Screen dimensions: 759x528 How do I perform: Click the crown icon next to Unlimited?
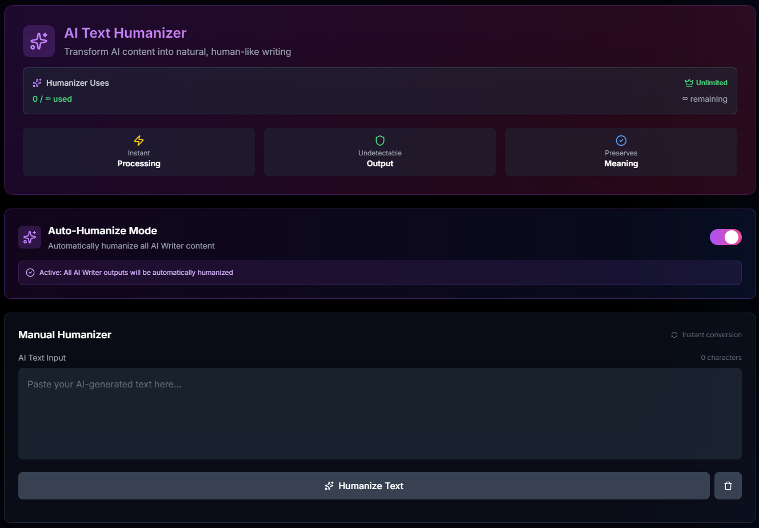click(x=688, y=82)
